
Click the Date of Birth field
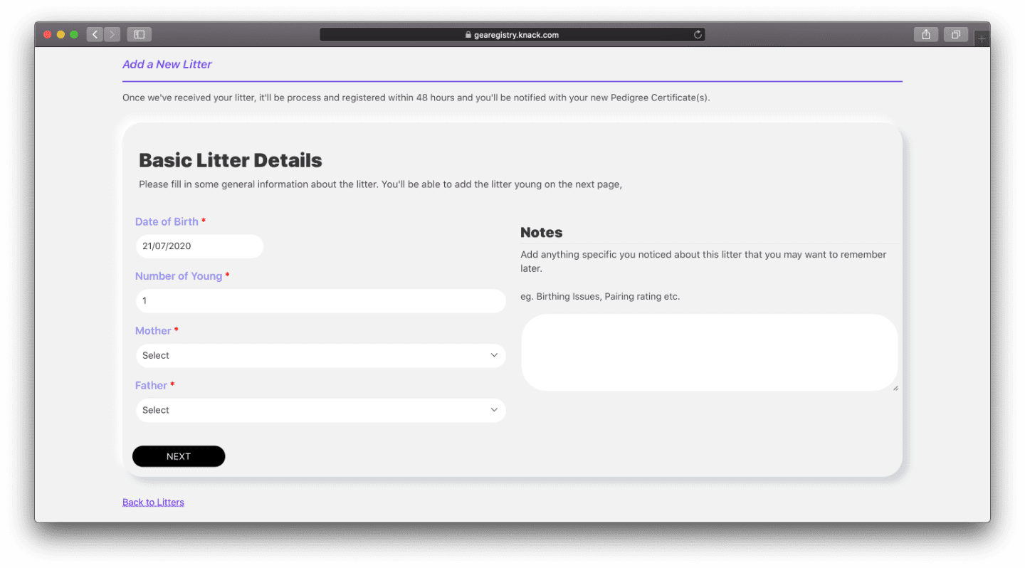[x=199, y=246]
